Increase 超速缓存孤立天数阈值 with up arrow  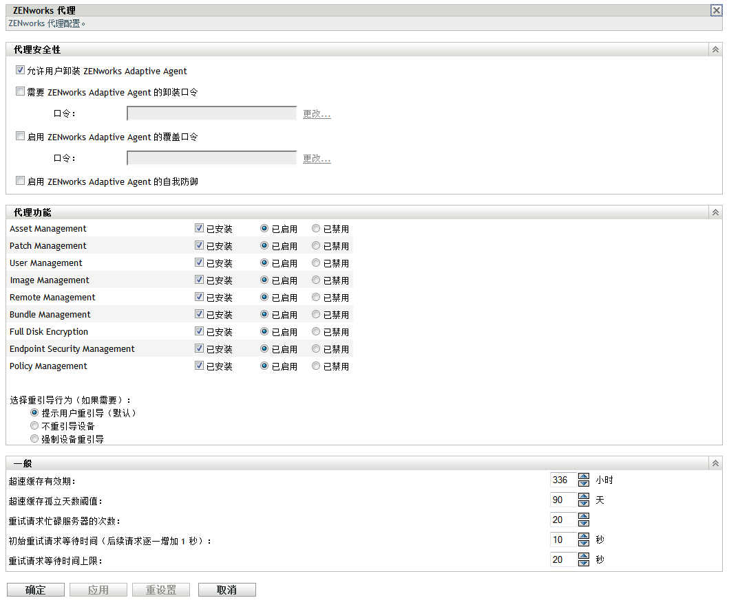tap(584, 496)
